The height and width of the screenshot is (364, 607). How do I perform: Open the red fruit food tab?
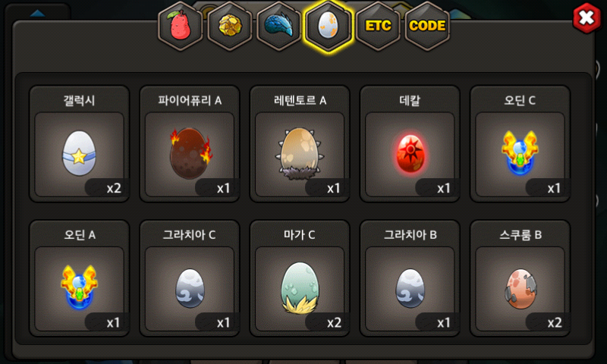[x=180, y=26]
